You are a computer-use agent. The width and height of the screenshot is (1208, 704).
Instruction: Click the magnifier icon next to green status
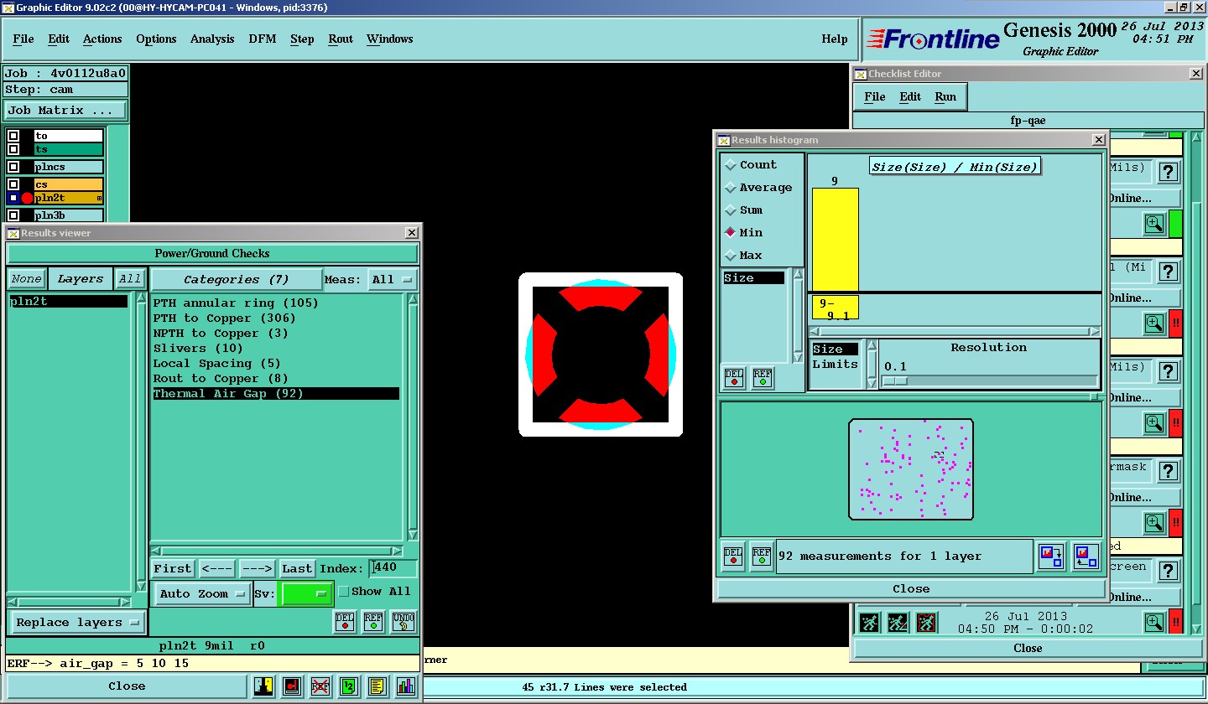click(x=1154, y=224)
